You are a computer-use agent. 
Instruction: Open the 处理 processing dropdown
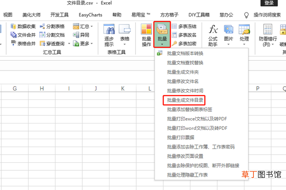point(244,35)
